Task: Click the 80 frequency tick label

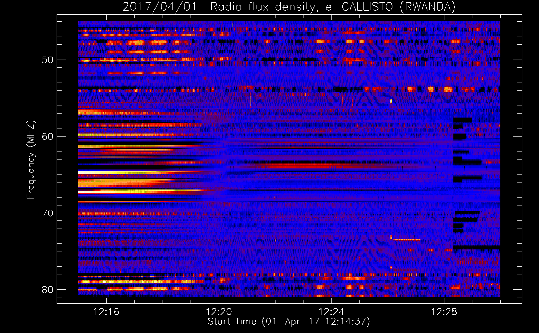Action: [x=48, y=290]
